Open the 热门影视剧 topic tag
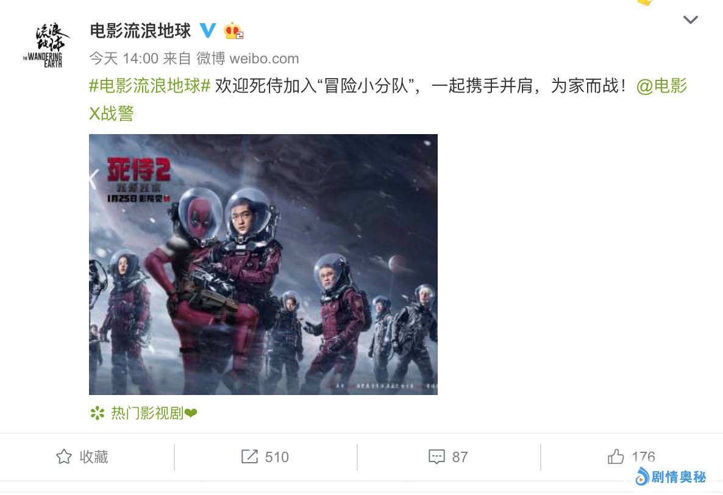This screenshot has height=495, width=723. click(x=148, y=413)
